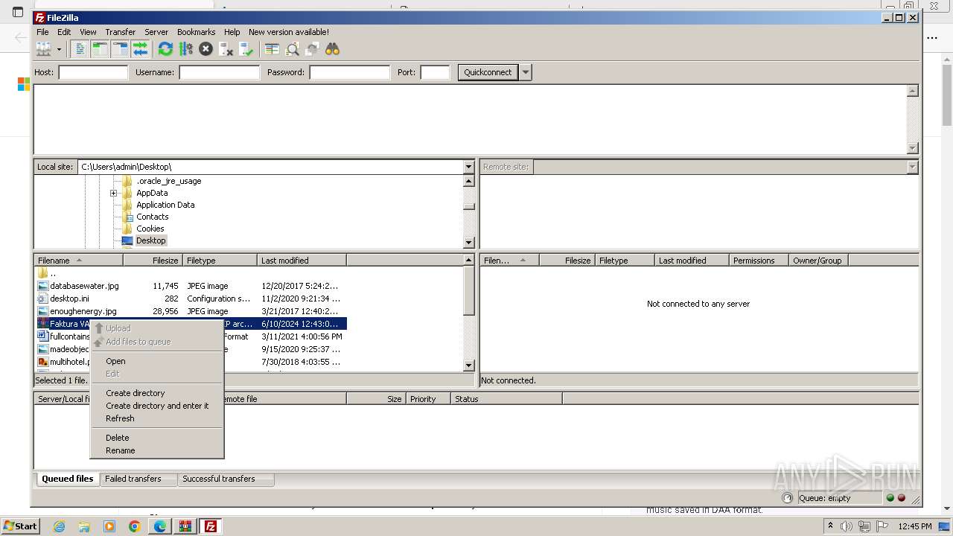Sort remote list by Permissions header
Screen dimensions: 953x536
point(759,261)
